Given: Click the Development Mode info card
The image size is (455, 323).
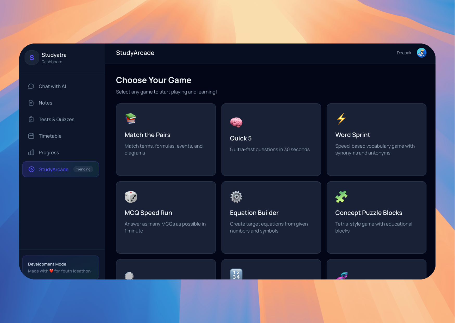Looking at the screenshot, I should click(x=61, y=267).
